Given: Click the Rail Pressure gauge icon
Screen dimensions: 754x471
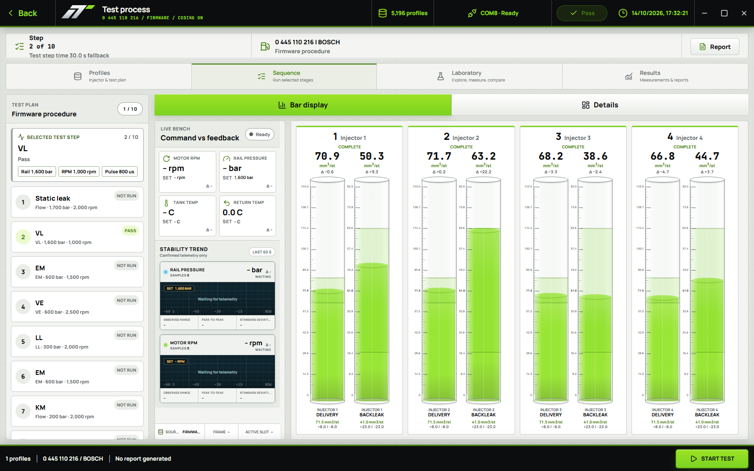Looking at the screenshot, I should [x=227, y=158].
